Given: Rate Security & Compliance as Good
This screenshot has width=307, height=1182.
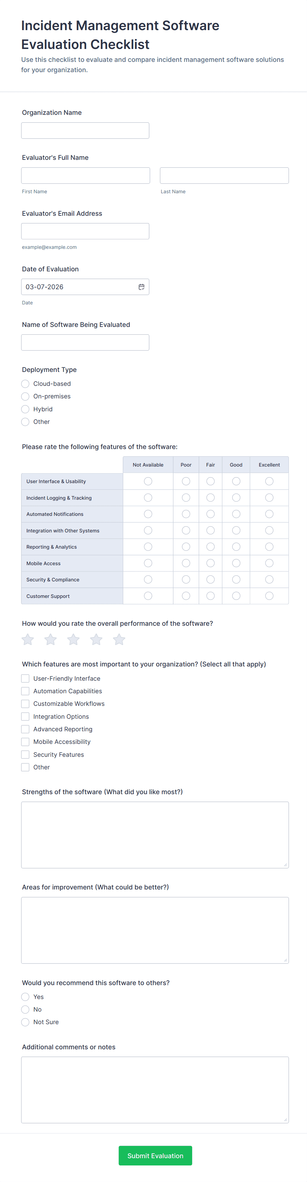Looking at the screenshot, I should (236, 579).
